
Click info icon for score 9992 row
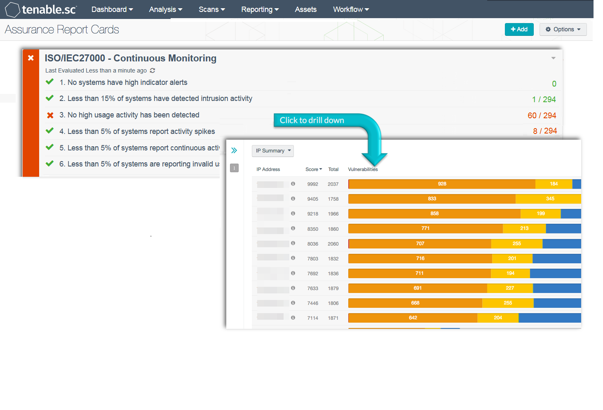point(293,184)
